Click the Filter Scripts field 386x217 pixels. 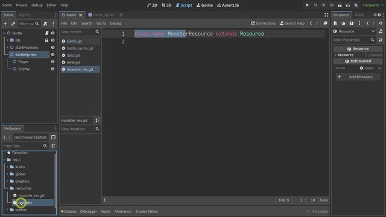pos(80,32)
